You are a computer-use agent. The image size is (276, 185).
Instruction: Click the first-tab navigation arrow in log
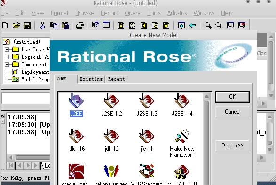(x=11, y=165)
